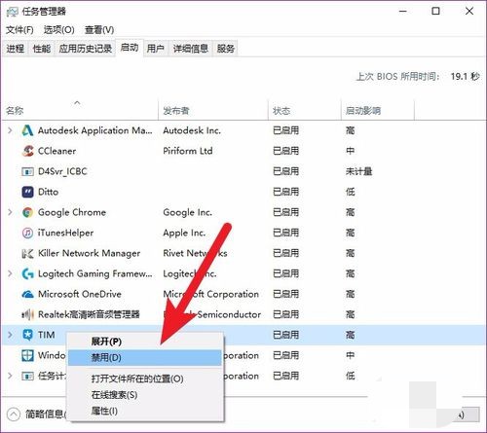Select the iTunesHelper entry name

coord(65,233)
